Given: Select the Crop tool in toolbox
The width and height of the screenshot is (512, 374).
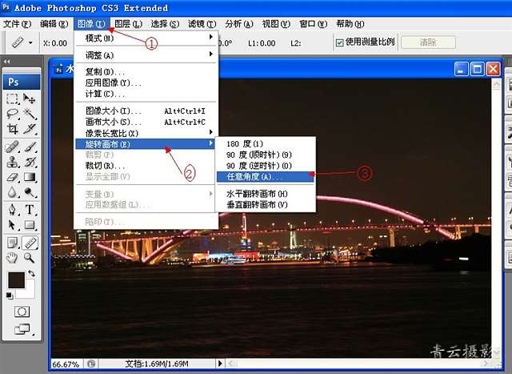Looking at the screenshot, I should pyautogui.click(x=13, y=129).
